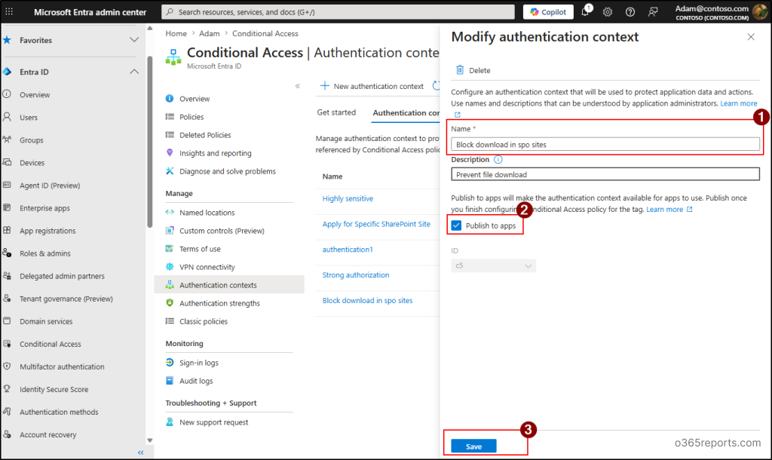Image resolution: width=772 pixels, height=460 pixels.
Task: Click the Copilot button
Action: click(548, 12)
